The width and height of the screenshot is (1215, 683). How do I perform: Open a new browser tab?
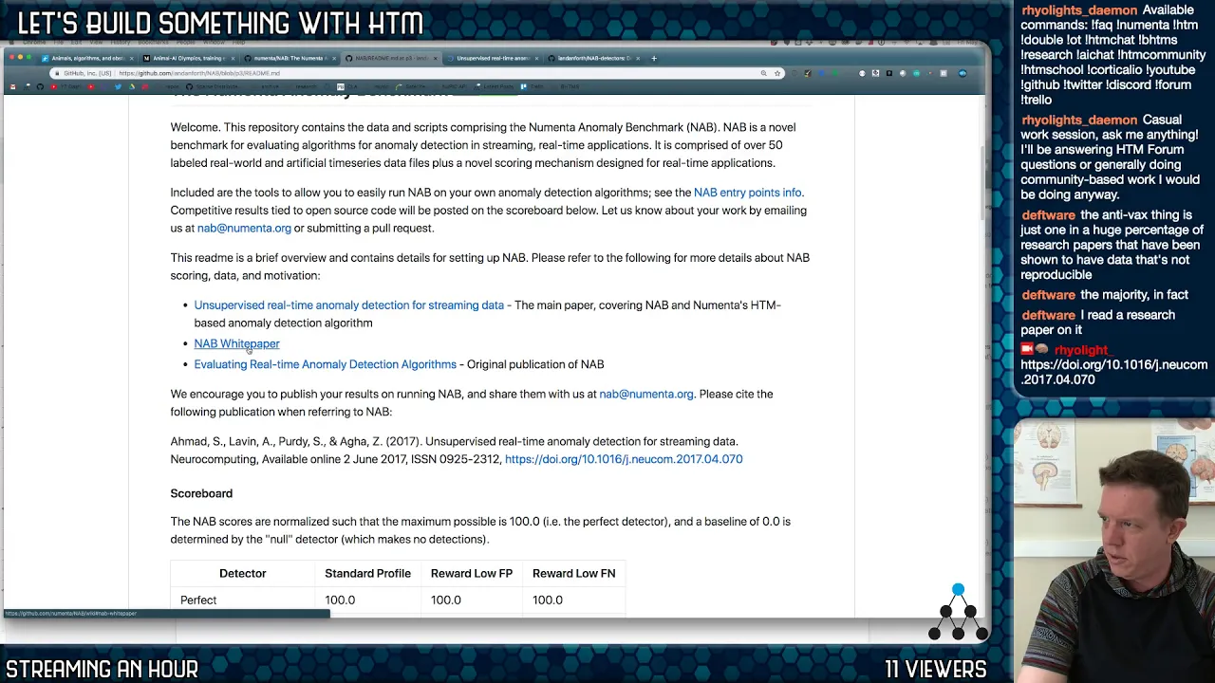click(x=653, y=58)
